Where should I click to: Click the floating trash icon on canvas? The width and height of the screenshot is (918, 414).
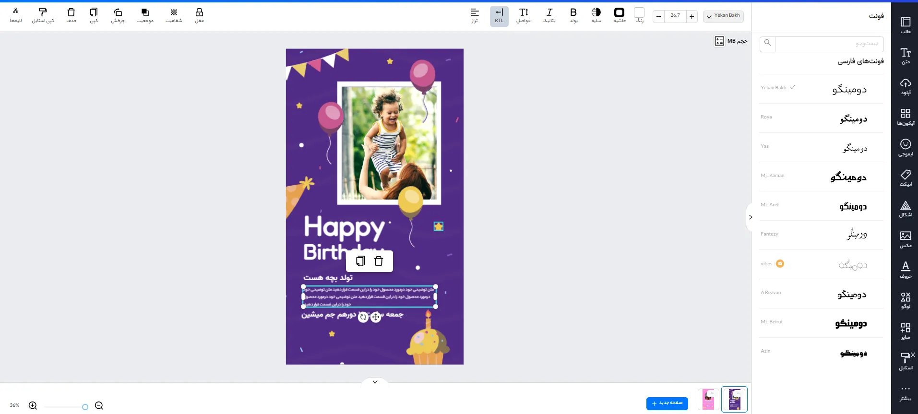point(379,261)
